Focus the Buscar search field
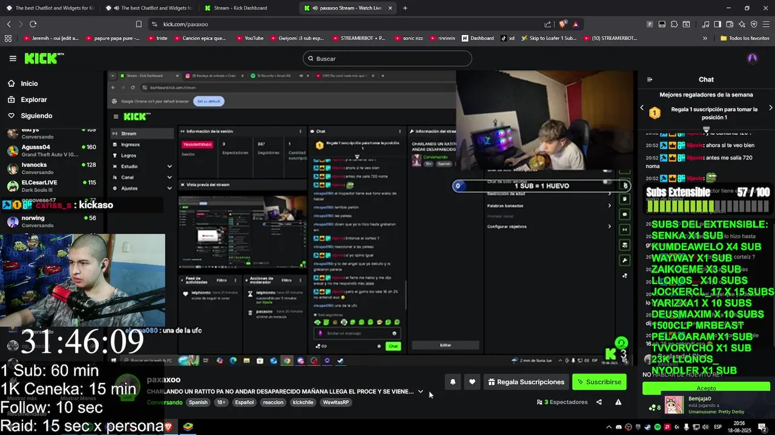 387,59
